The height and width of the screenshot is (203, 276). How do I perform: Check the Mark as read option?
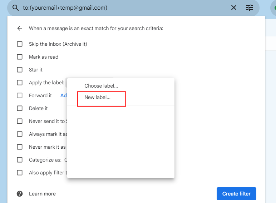click(20, 57)
